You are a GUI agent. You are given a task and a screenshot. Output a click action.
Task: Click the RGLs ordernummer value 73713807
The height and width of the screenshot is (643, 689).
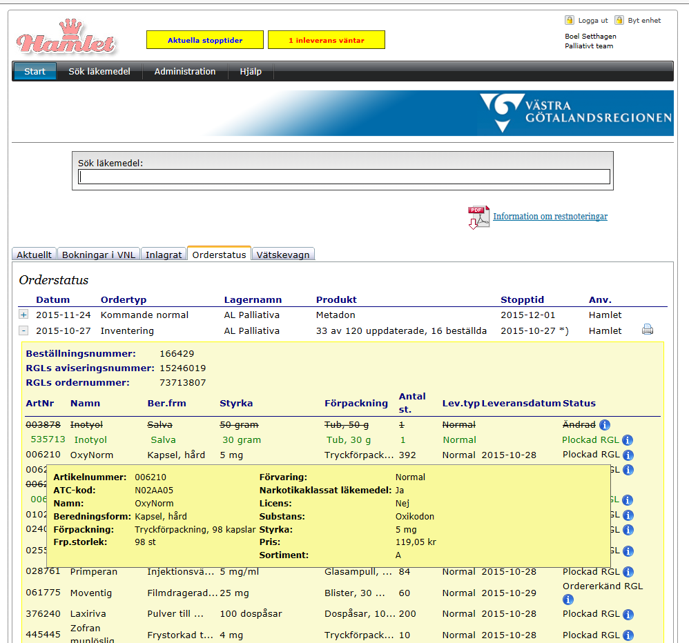pyautogui.click(x=183, y=382)
